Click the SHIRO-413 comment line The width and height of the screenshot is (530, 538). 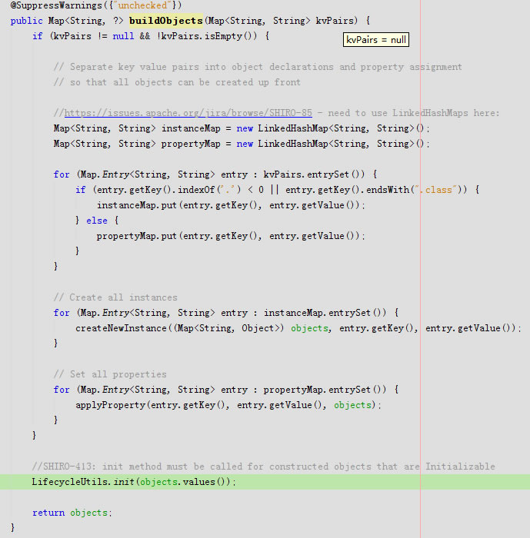tap(263, 467)
